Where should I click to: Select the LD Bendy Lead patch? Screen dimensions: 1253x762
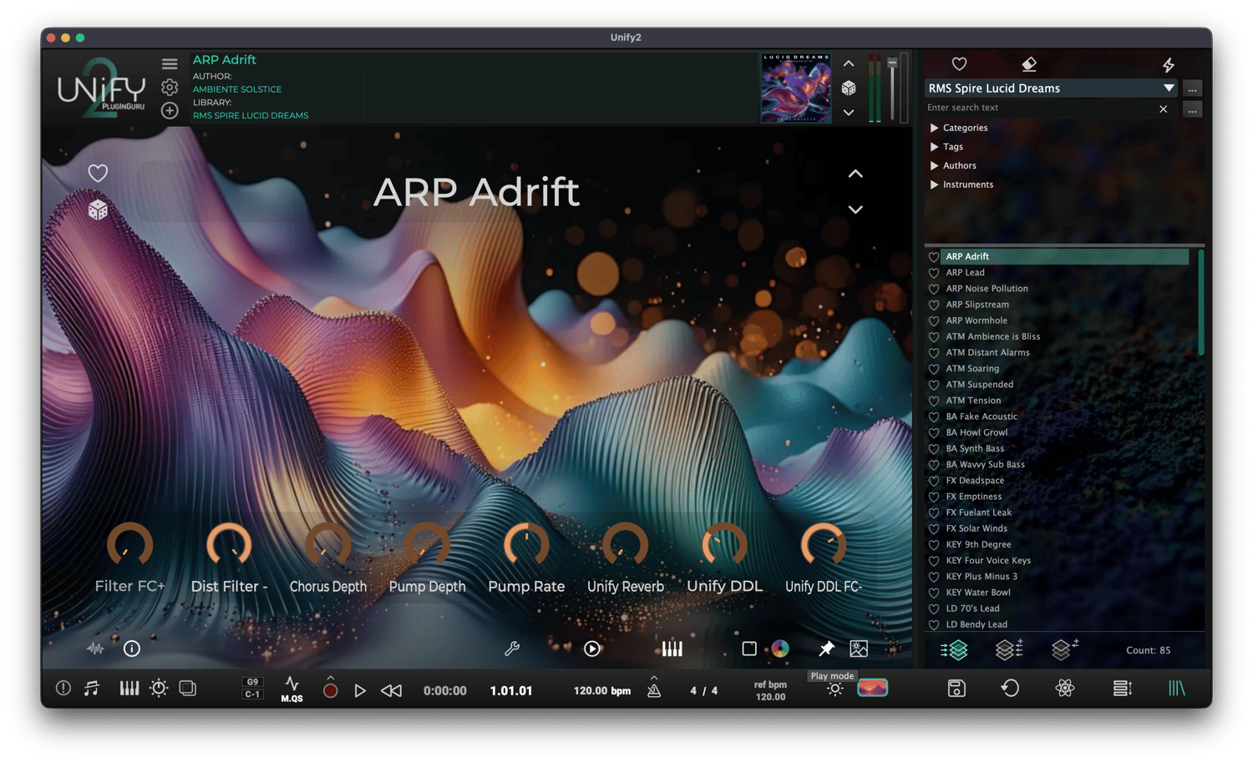[x=977, y=624]
